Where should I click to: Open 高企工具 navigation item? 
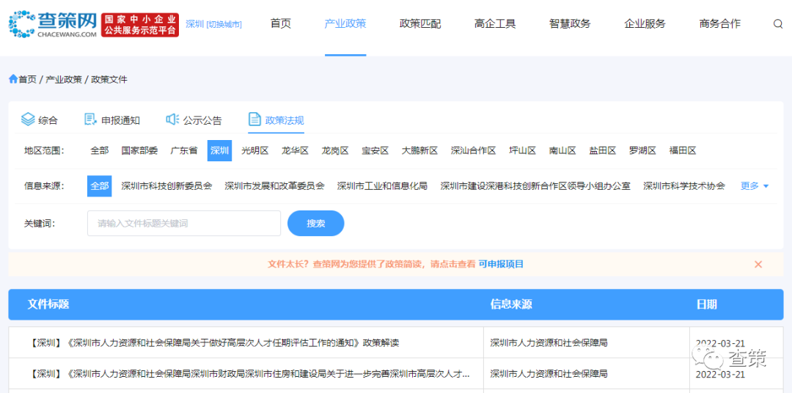tap(495, 23)
